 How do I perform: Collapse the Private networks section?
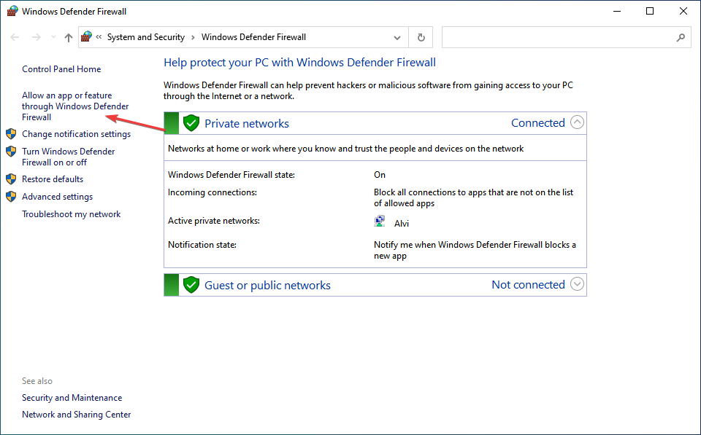pos(577,122)
